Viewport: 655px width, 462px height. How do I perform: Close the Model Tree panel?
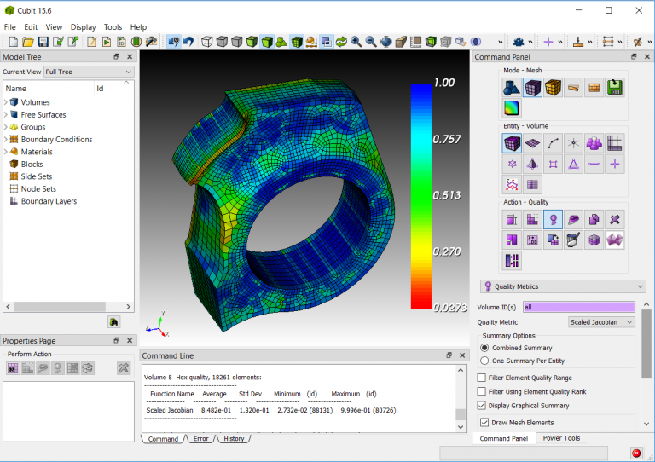tap(130, 57)
